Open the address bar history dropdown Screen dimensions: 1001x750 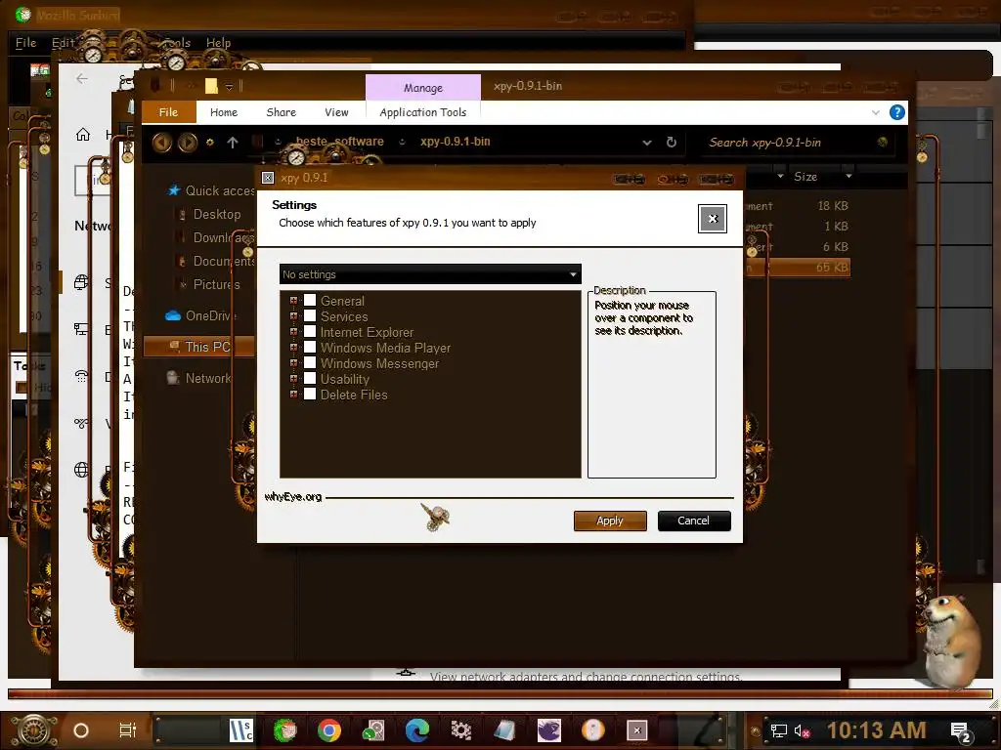click(647, 143)
